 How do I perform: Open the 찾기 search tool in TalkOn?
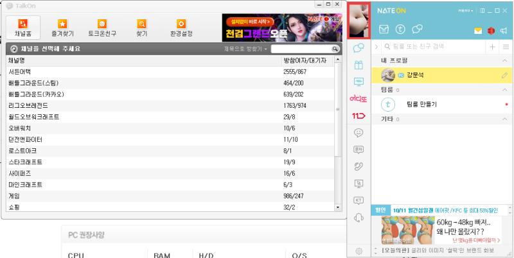[x=141, y=28]
